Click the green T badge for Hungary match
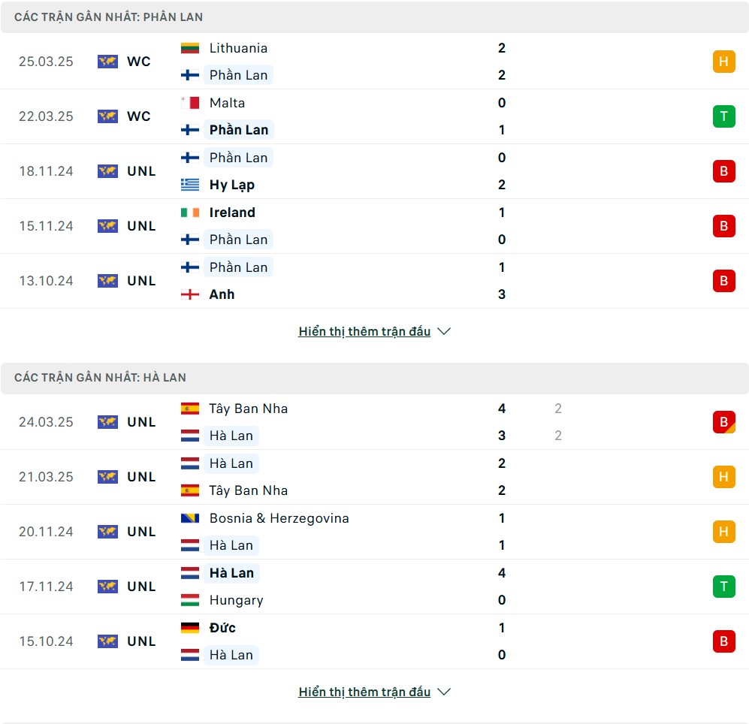 (x=723, y=587)
